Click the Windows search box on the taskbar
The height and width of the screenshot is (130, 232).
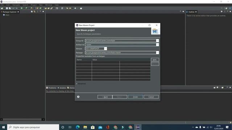coord(33,127)
